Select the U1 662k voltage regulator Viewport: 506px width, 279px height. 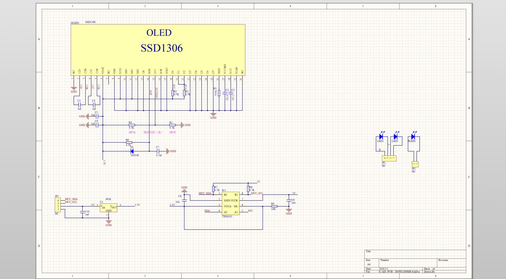(109, 208)
